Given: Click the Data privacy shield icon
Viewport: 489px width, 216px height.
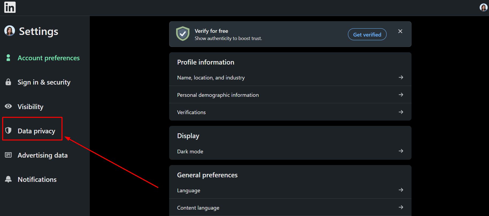Looking at the screenshot, I should 8,130.
